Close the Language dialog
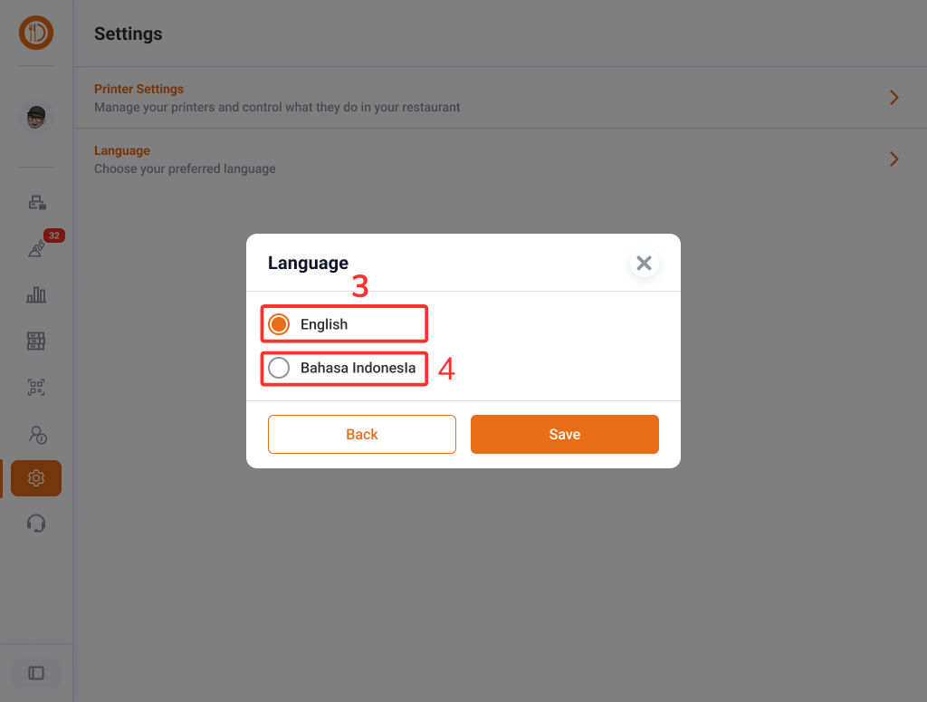The width and height of the screenshot is (927, 702). (644, 264)
